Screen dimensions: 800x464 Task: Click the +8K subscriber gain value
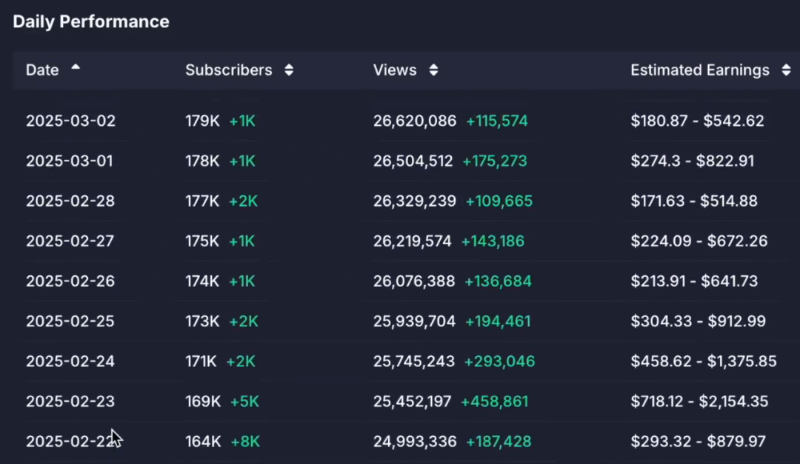click(x=245, y=442)
